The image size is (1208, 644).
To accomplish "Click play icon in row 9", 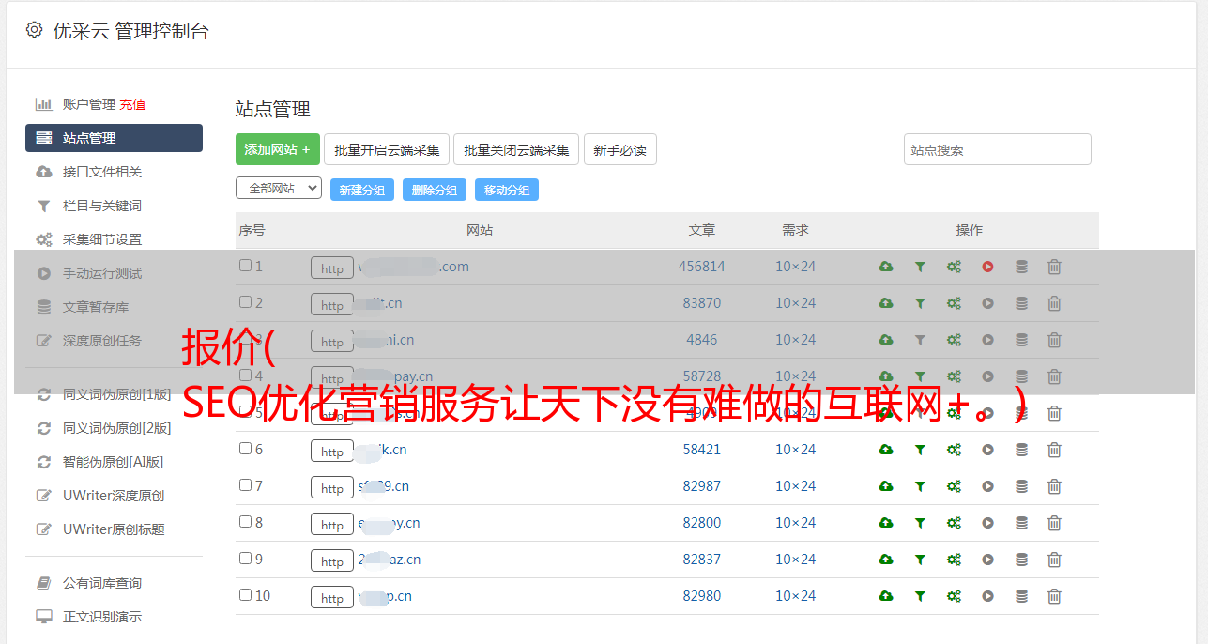I will [987, 560].
